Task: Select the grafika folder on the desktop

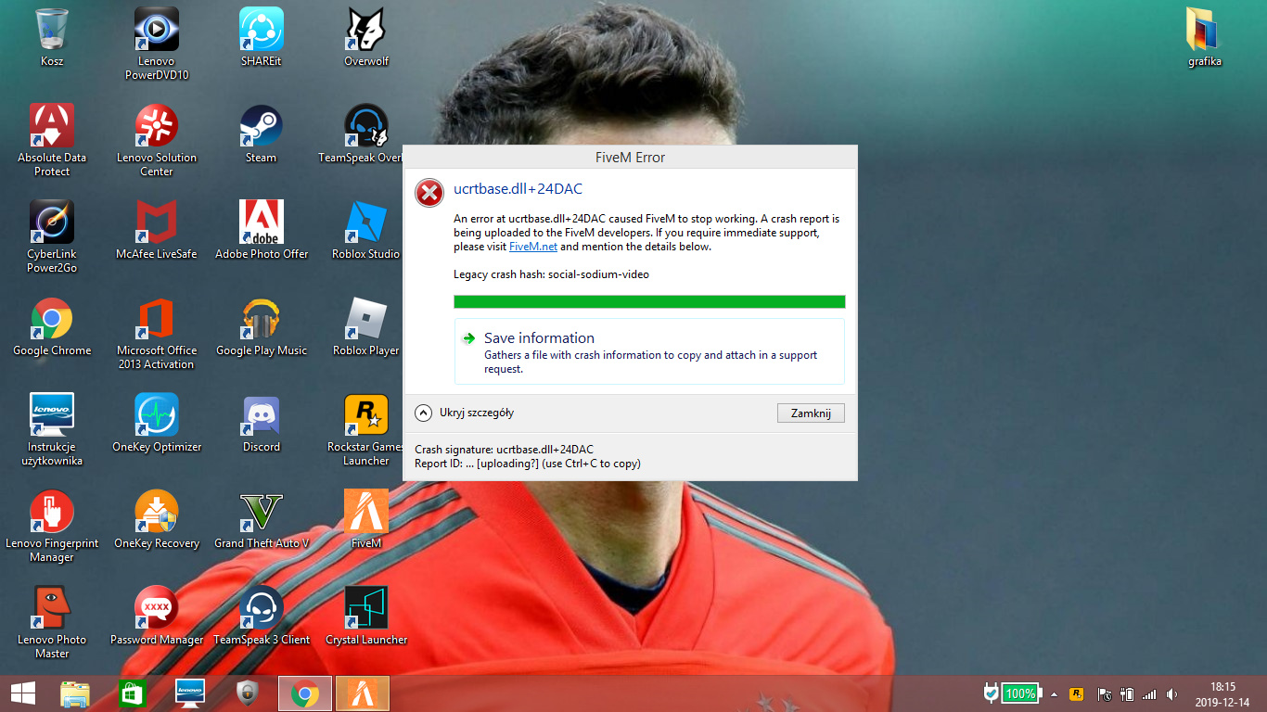Action: [x=1205, y=38]
